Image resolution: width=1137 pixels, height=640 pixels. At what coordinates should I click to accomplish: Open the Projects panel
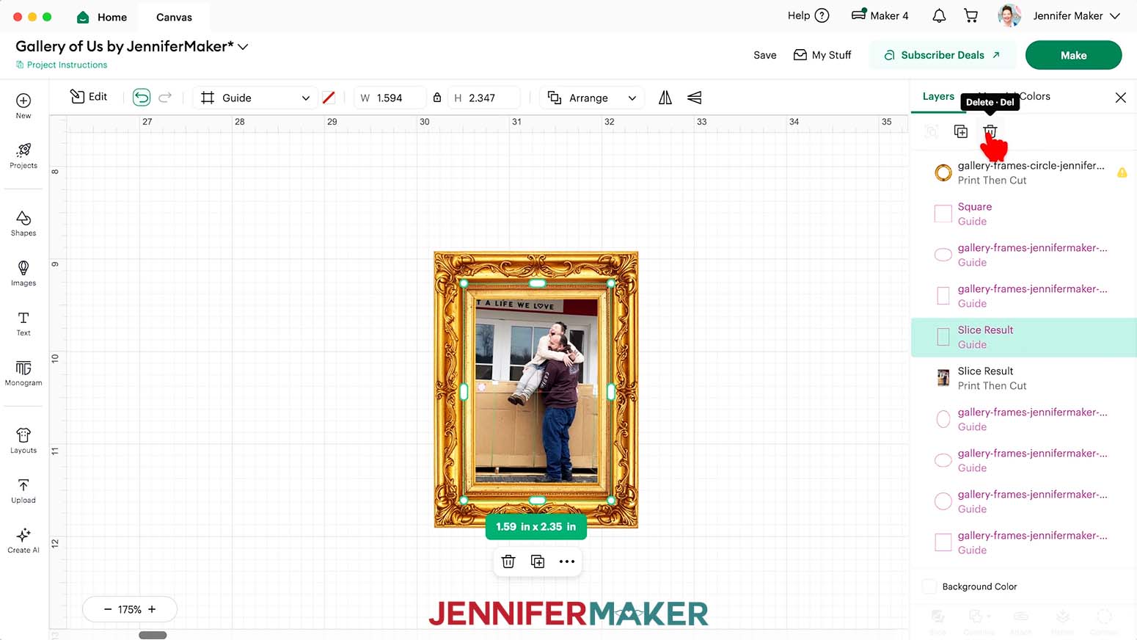[23, 156]
